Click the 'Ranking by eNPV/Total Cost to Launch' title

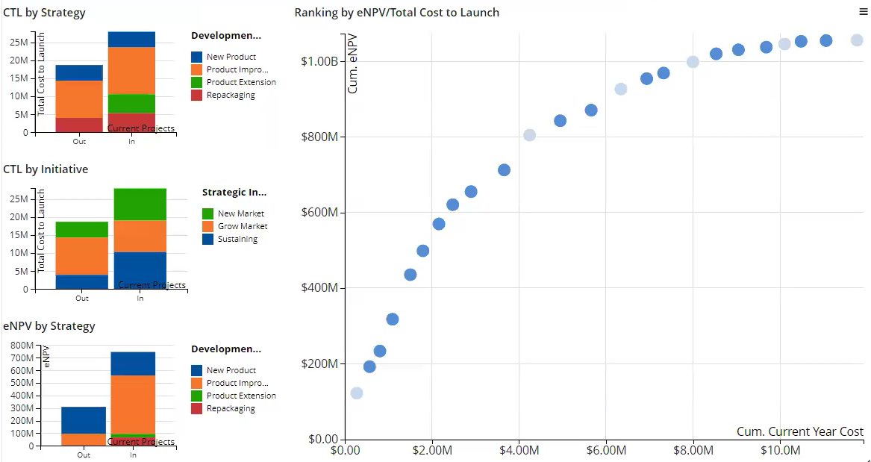pyautogui.click(x=396, y=12)
